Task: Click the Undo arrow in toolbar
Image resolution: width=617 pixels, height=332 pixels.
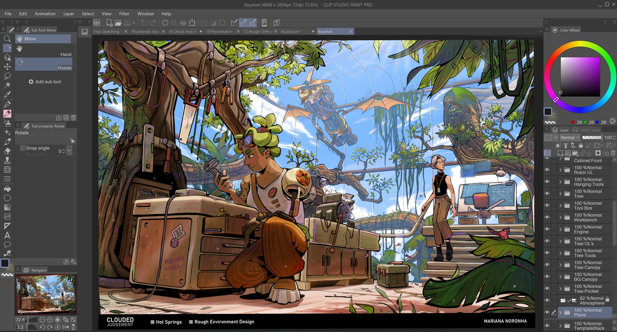Action: 144,23
